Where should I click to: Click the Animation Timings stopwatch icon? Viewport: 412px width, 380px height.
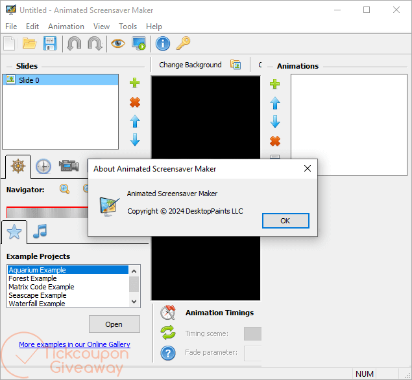(168, 313)
